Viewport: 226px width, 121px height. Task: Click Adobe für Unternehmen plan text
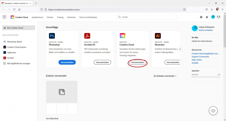click(202, 41)
